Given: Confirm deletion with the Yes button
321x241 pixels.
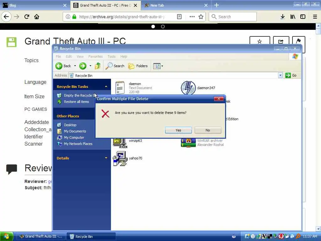Looking at the screenshot, I should [178, 130].
